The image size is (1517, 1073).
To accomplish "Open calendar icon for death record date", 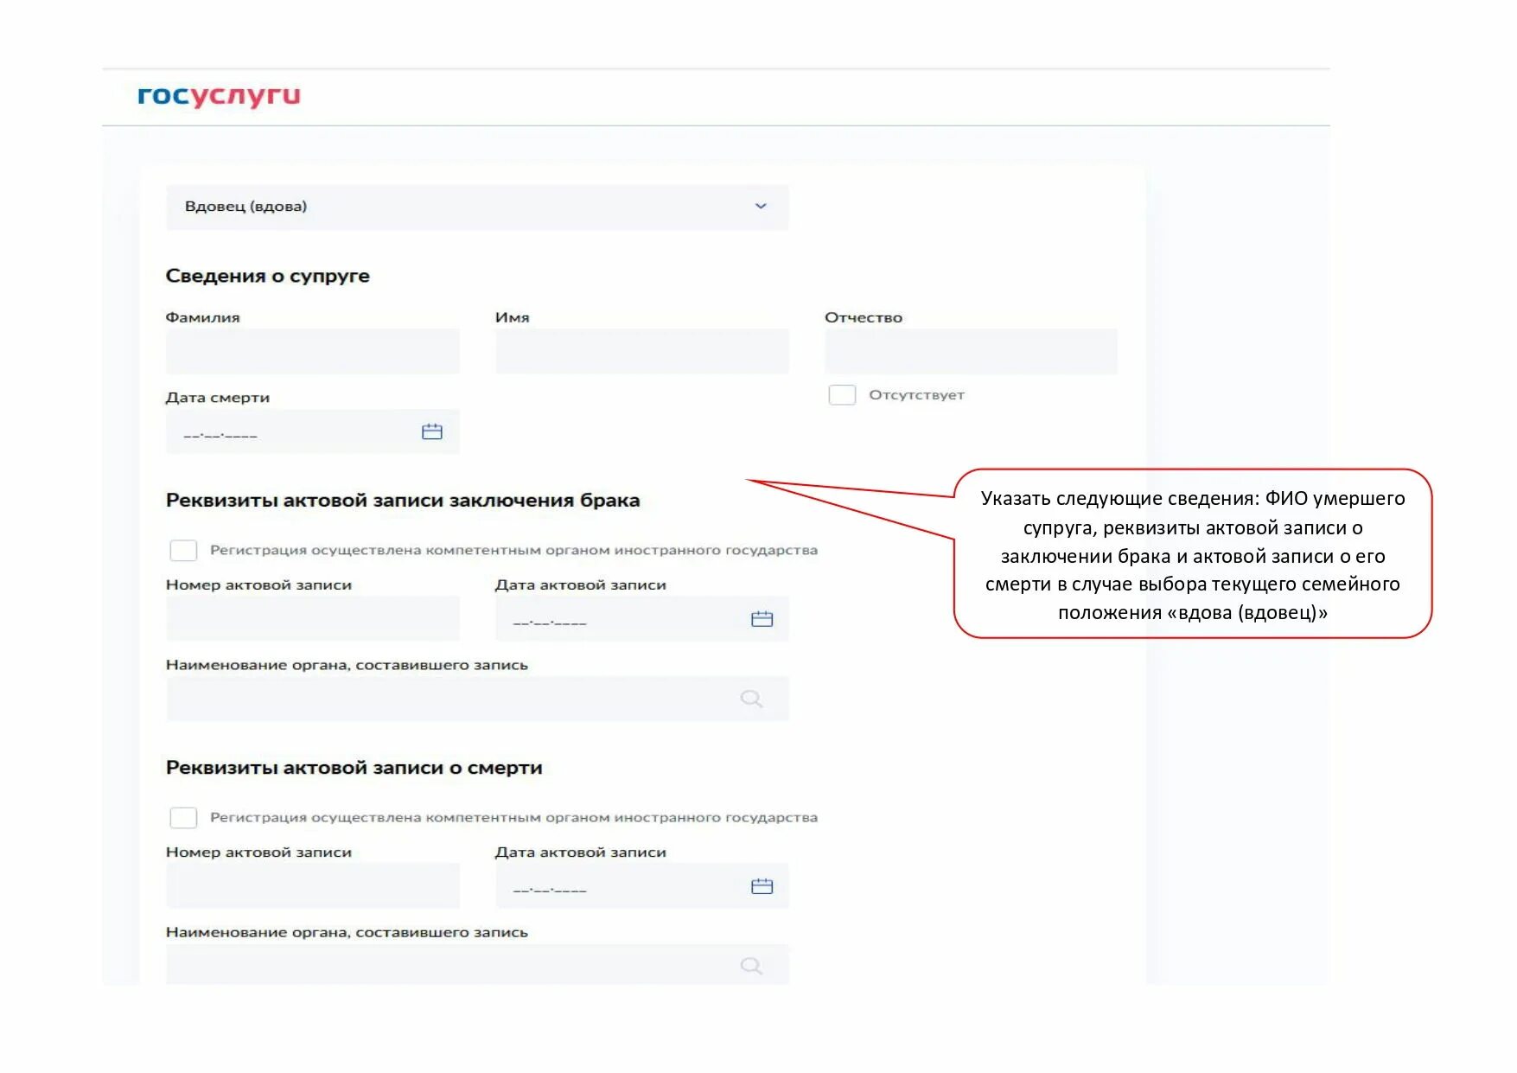I will coord(762,886).
